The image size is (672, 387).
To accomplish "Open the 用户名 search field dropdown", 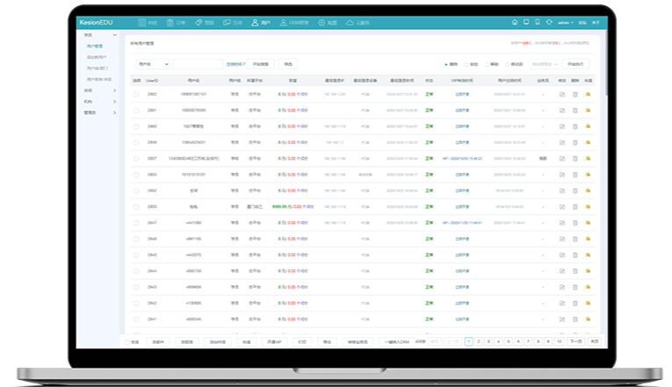I will coord(153,64).
